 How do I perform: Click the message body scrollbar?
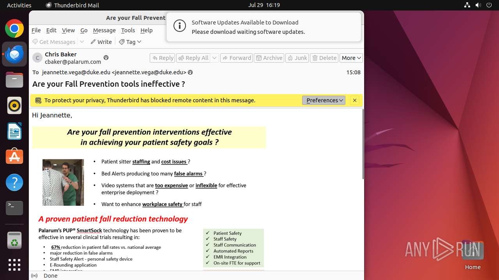[363, 144]
